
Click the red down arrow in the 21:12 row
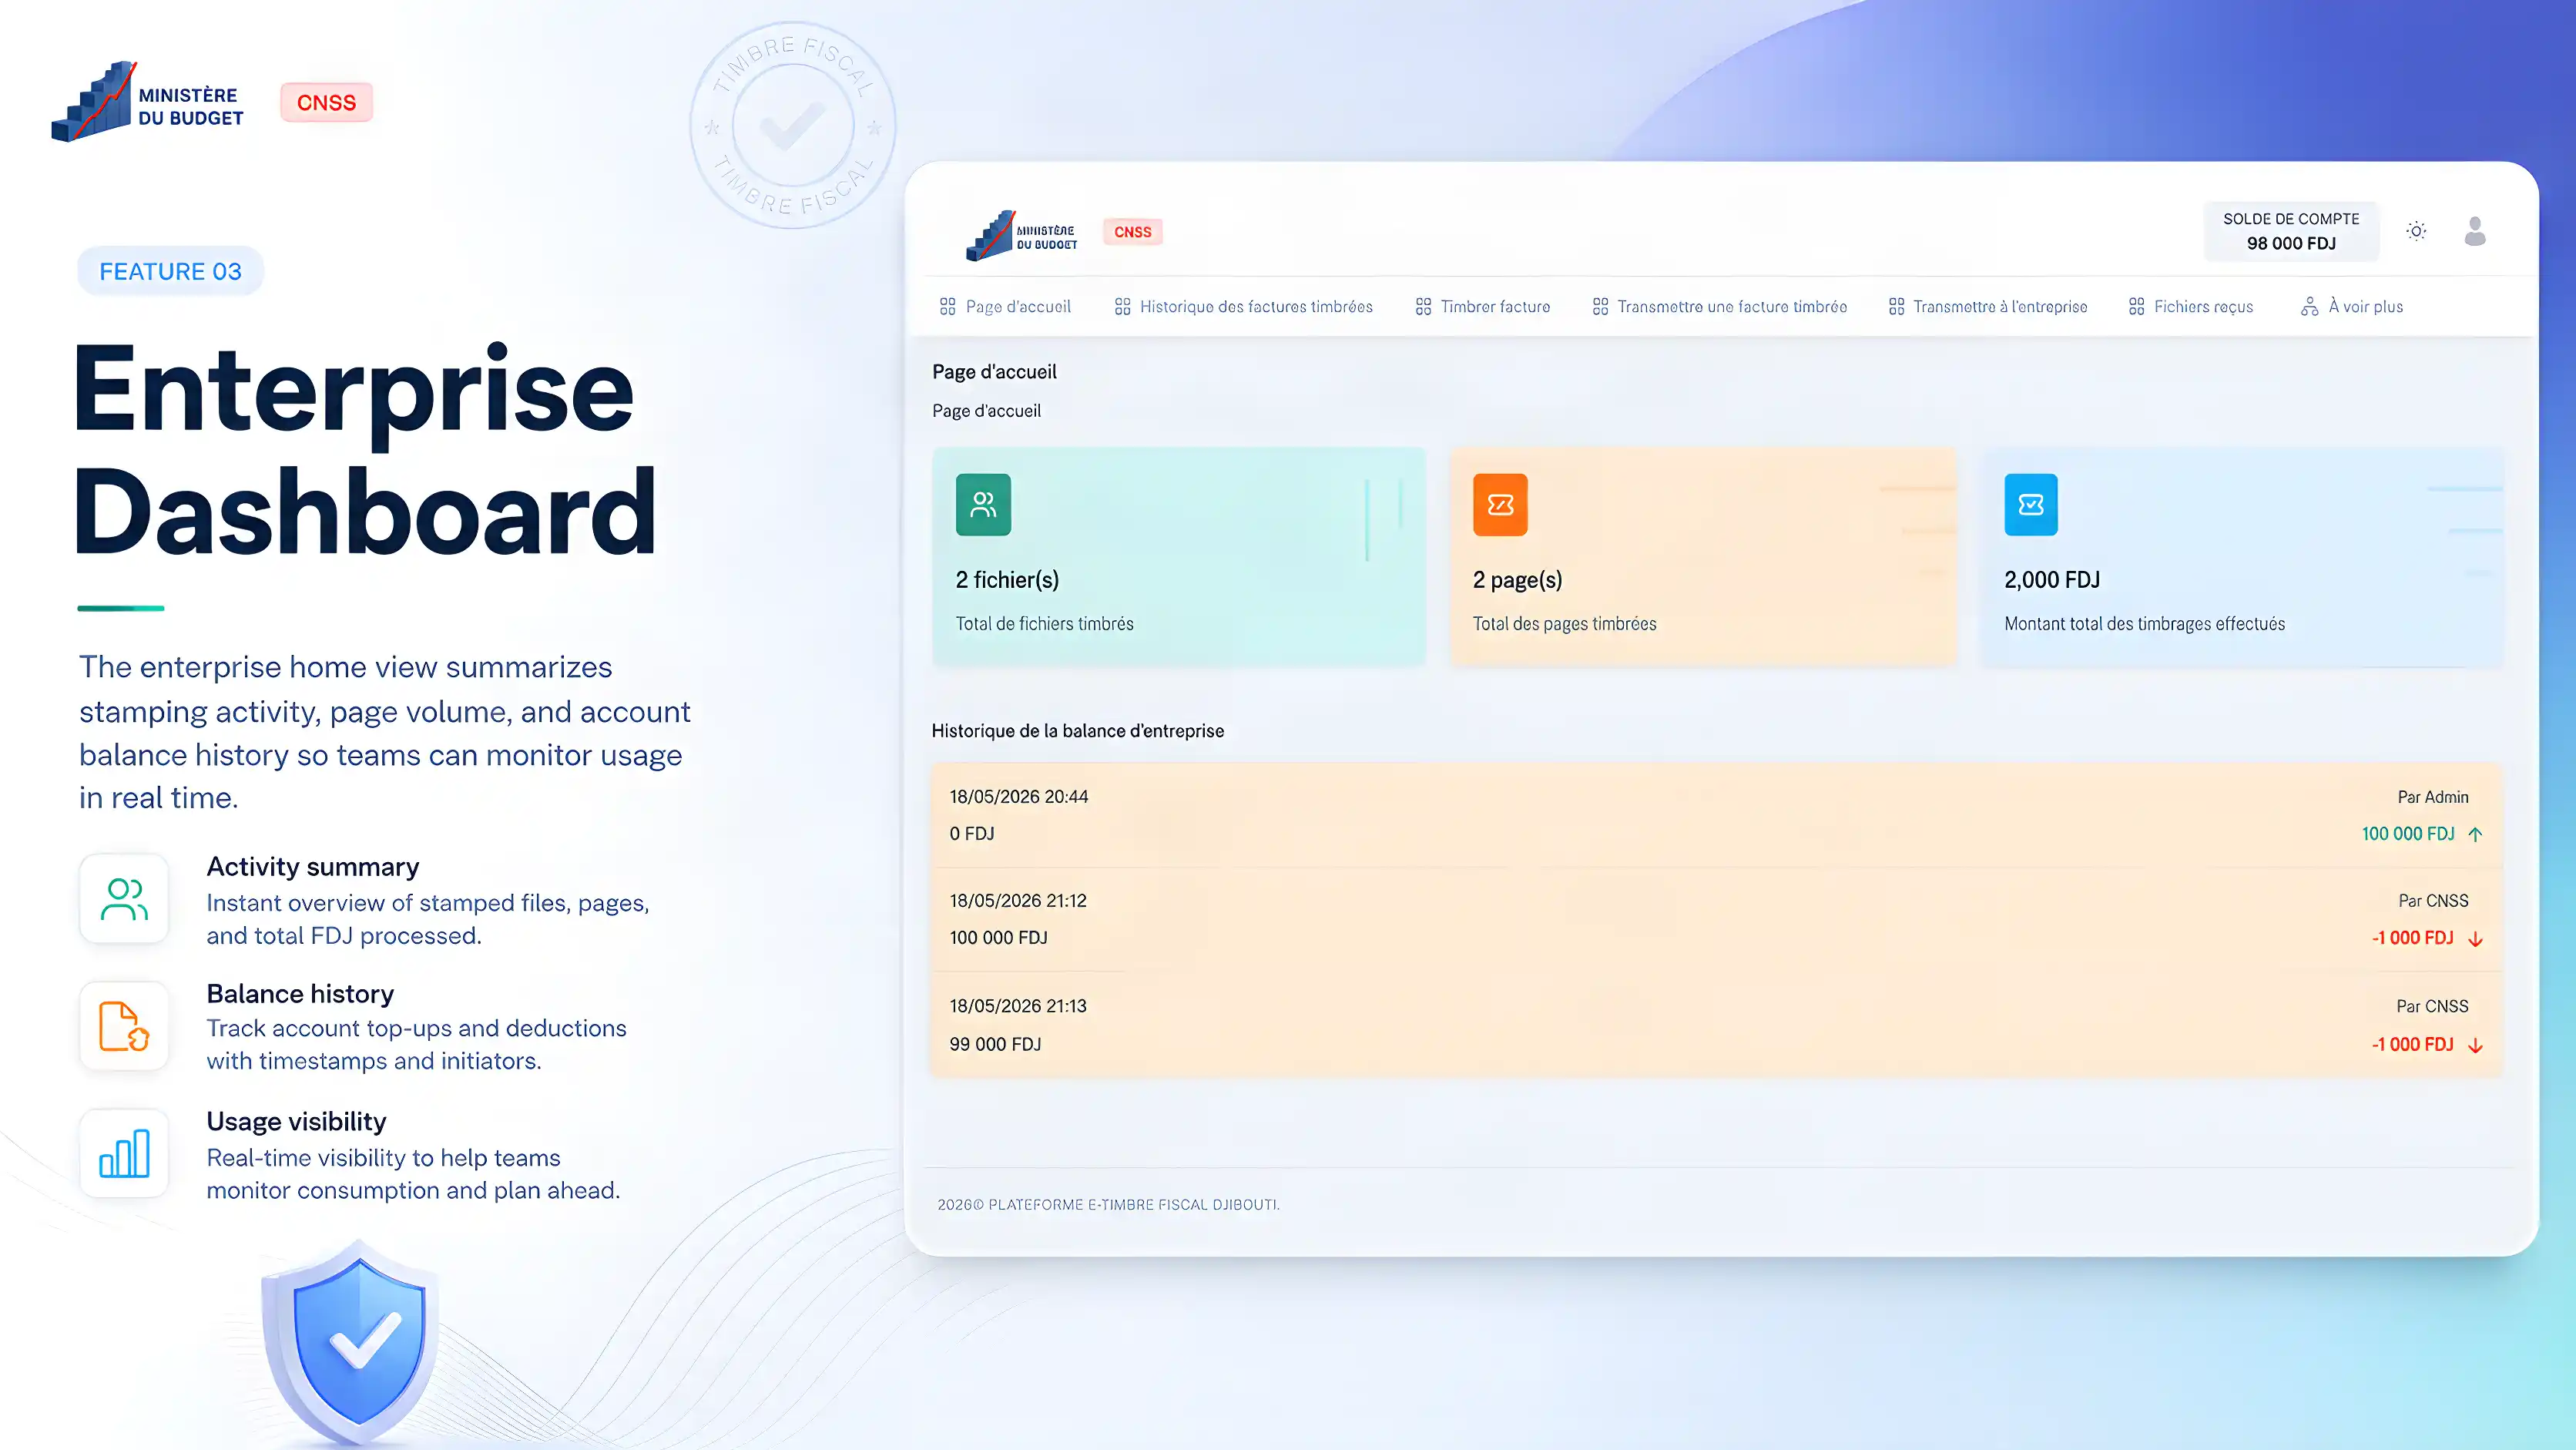point(2475,938)
